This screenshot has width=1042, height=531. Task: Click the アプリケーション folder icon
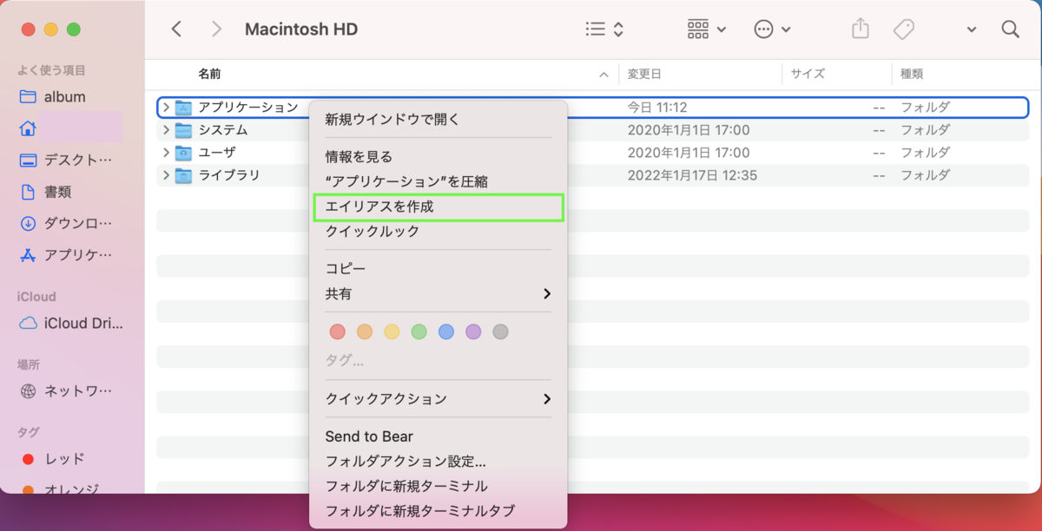pos(183,108)
